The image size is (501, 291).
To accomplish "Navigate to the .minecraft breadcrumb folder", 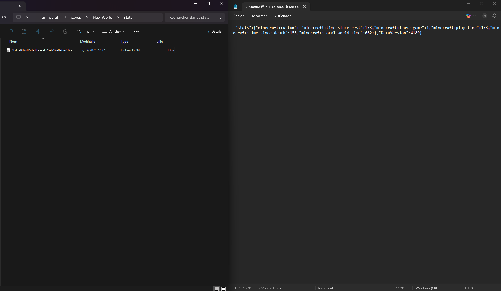I will (51, 17).
